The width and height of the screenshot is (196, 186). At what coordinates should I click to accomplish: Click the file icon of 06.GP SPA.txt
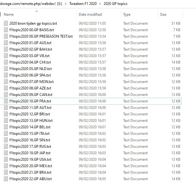6,75
